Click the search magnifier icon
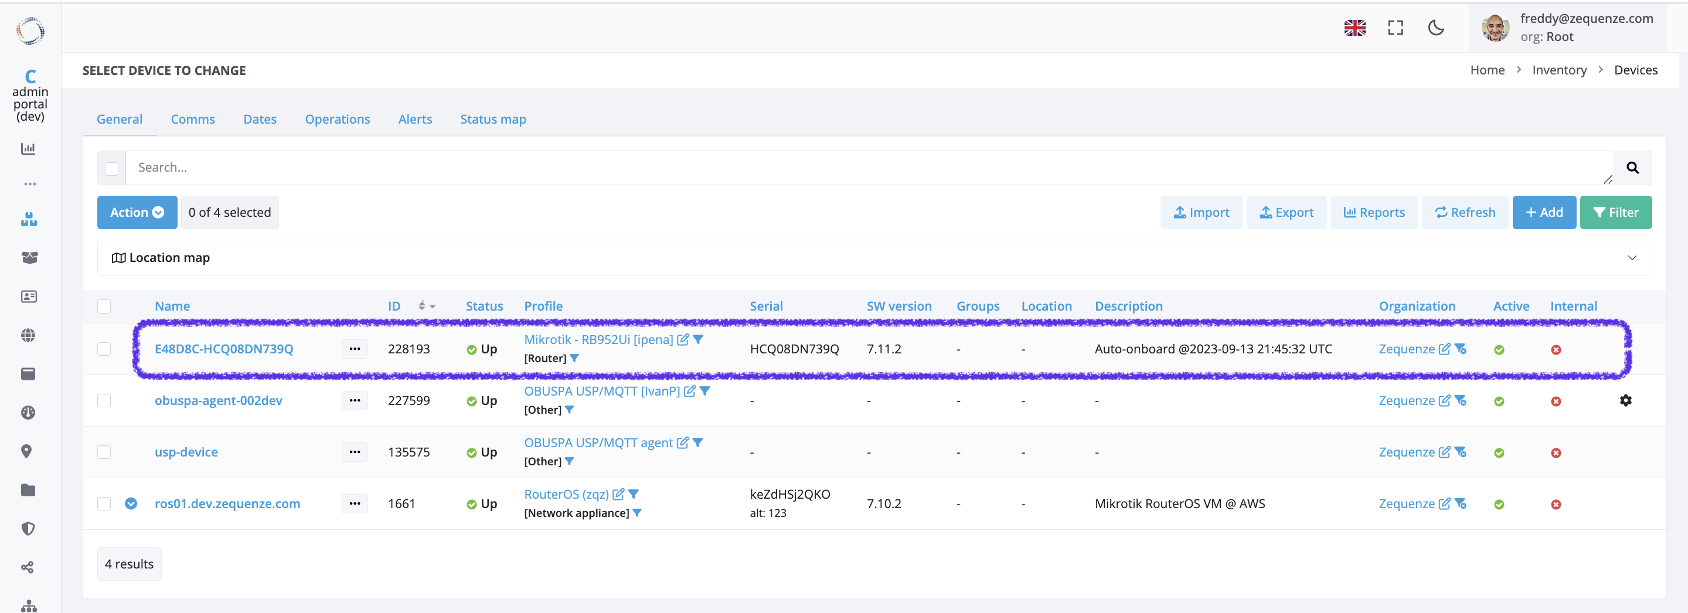Screen dimensions: 1688x613 coord(1632,168)
